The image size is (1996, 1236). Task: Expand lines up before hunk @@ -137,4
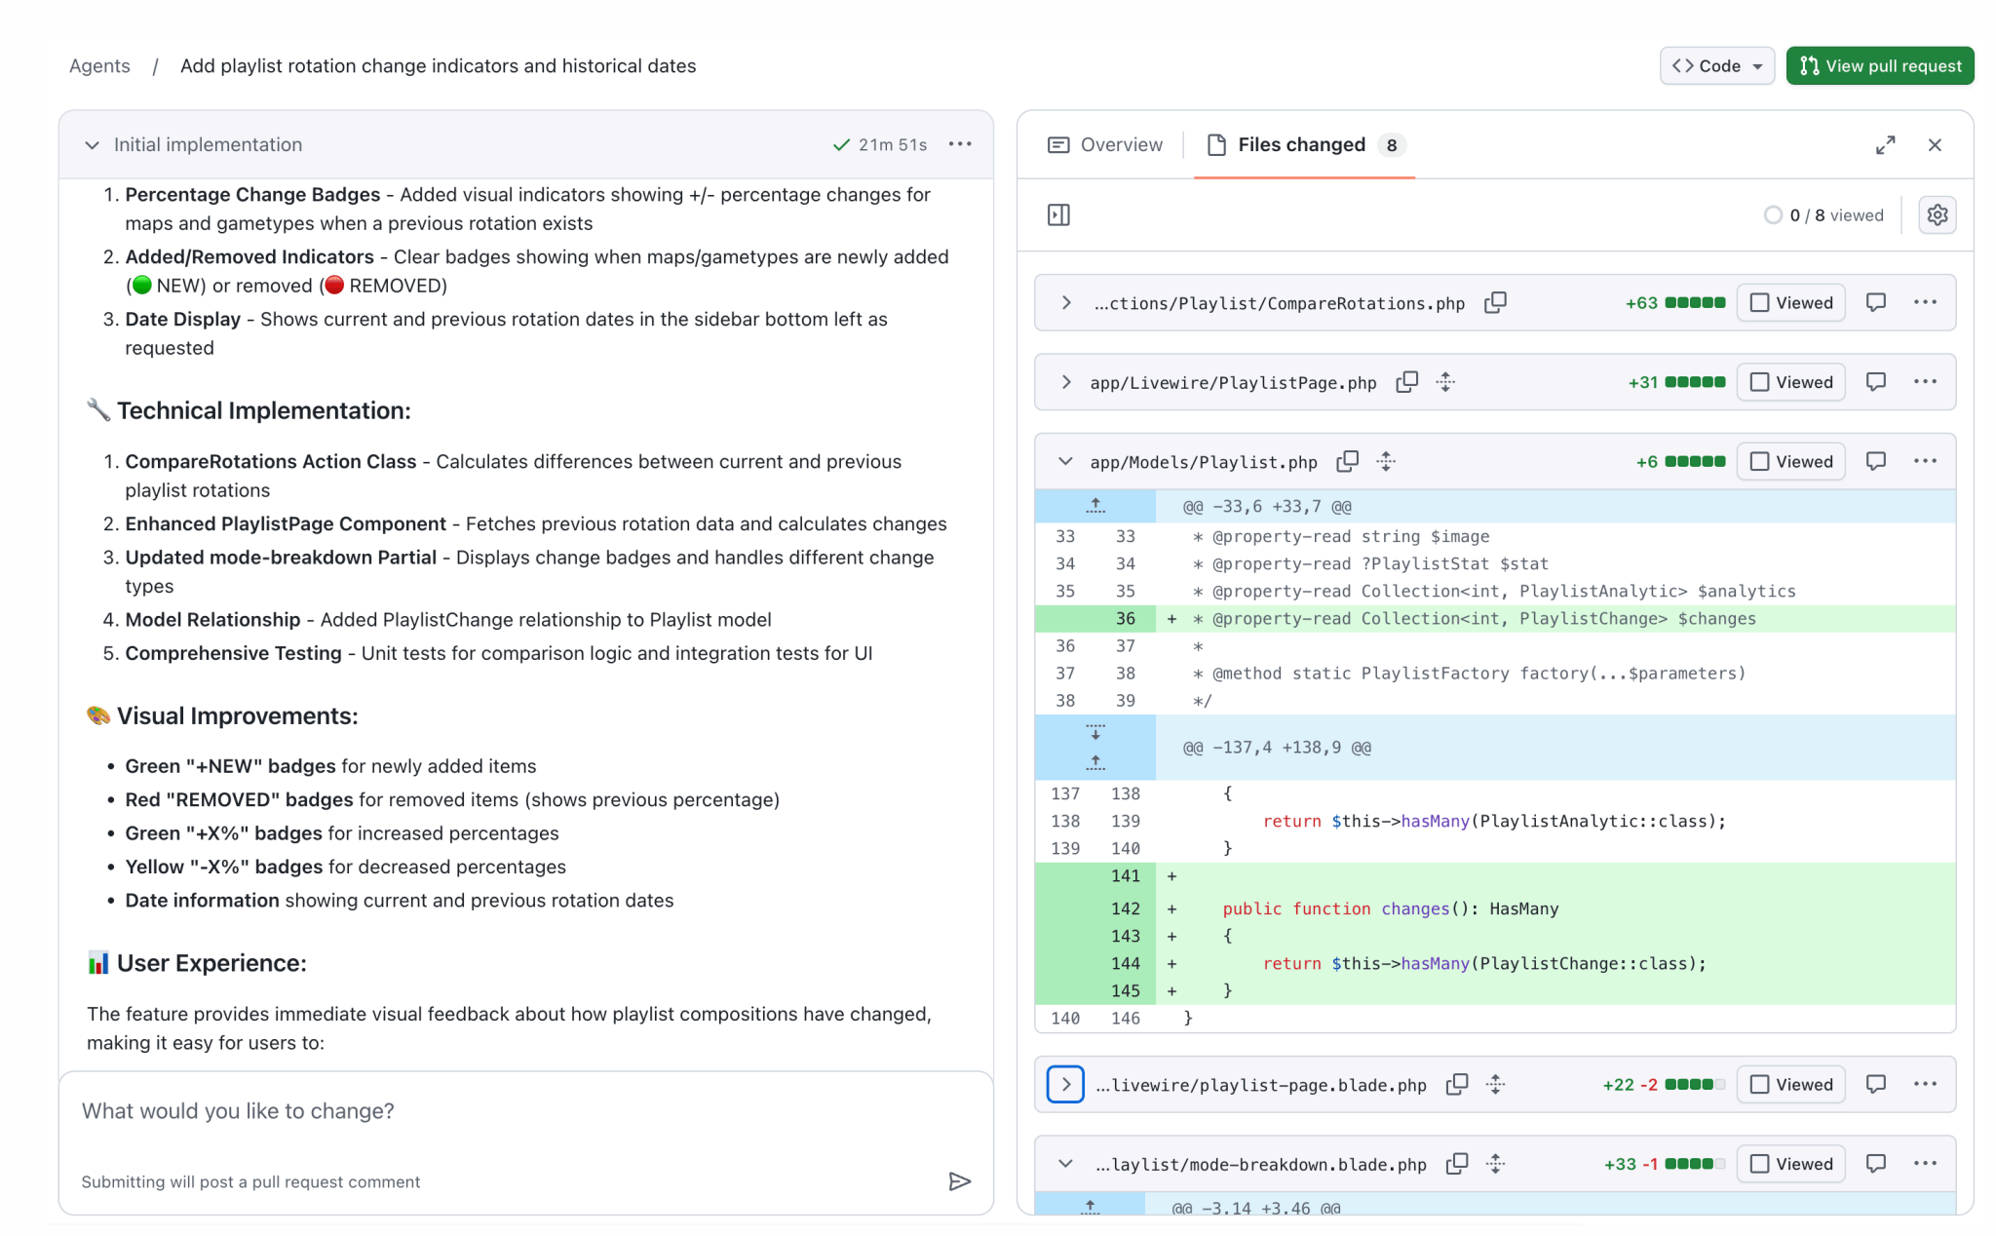[x=1095, y=763]
